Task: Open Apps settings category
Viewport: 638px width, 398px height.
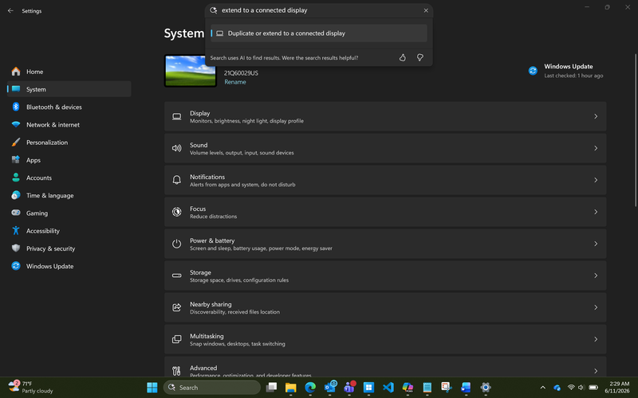Action: point(69,160)
